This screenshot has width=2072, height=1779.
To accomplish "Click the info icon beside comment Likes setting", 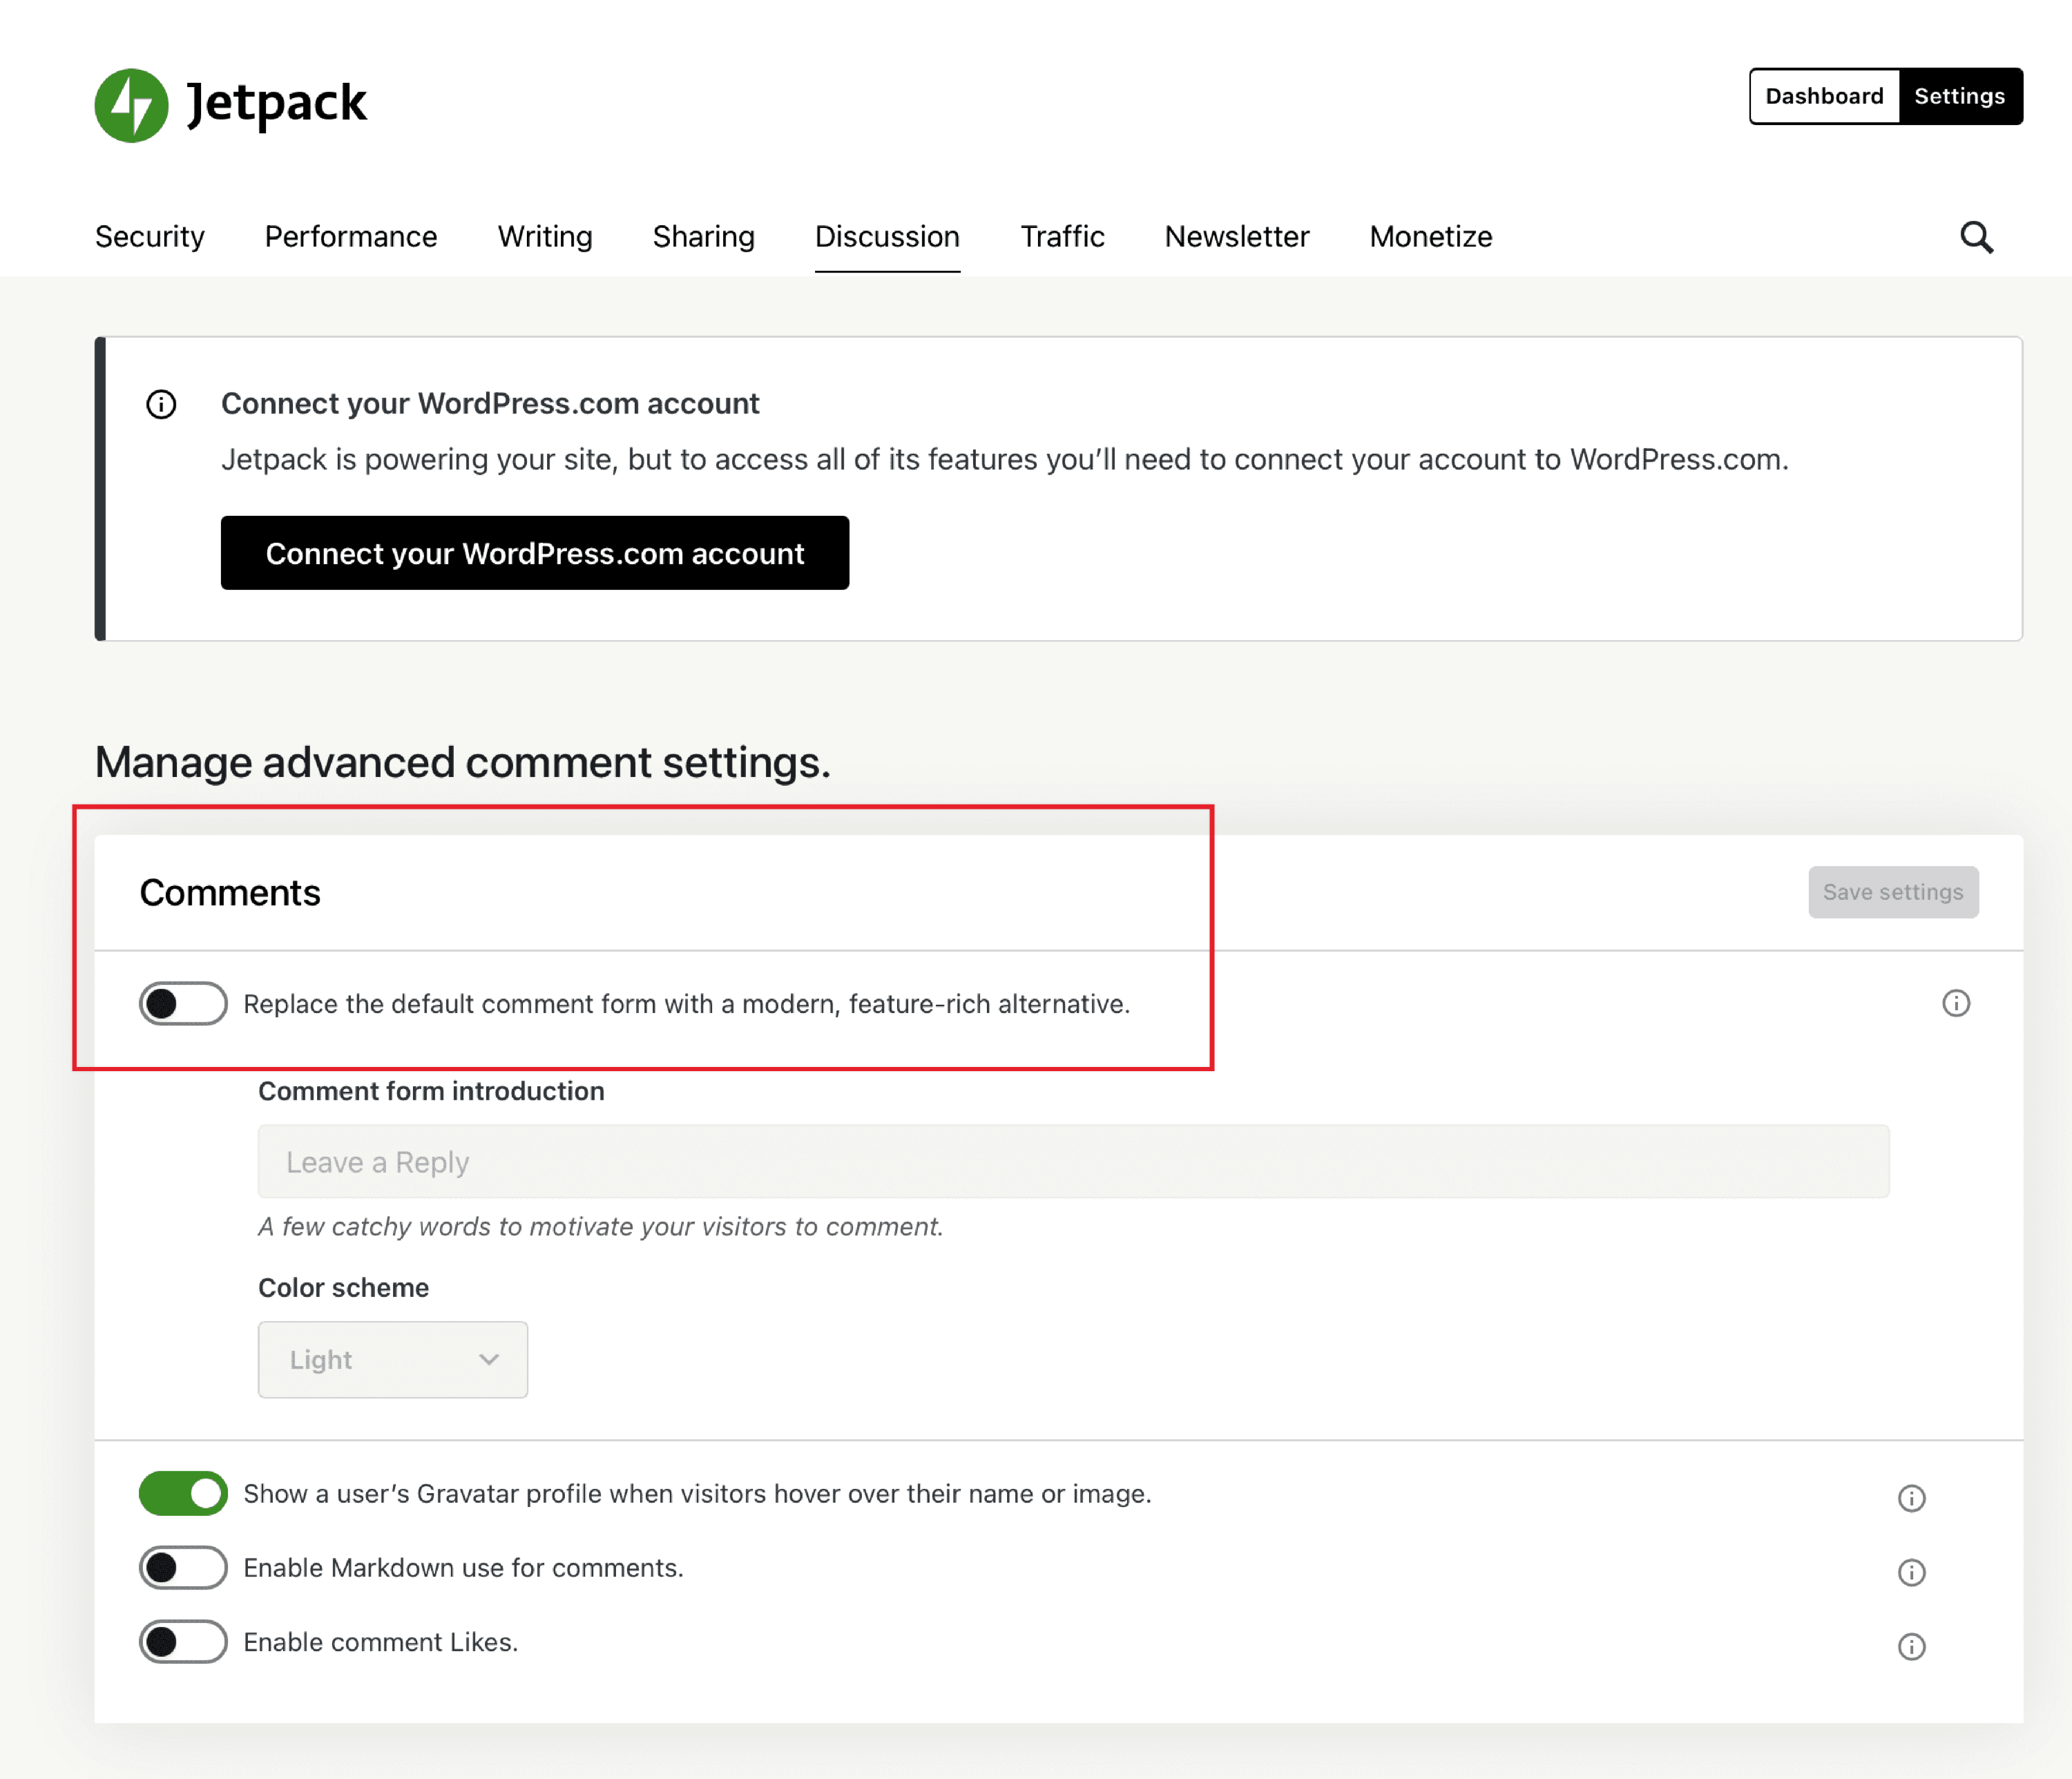I will pos(1911,1646).
